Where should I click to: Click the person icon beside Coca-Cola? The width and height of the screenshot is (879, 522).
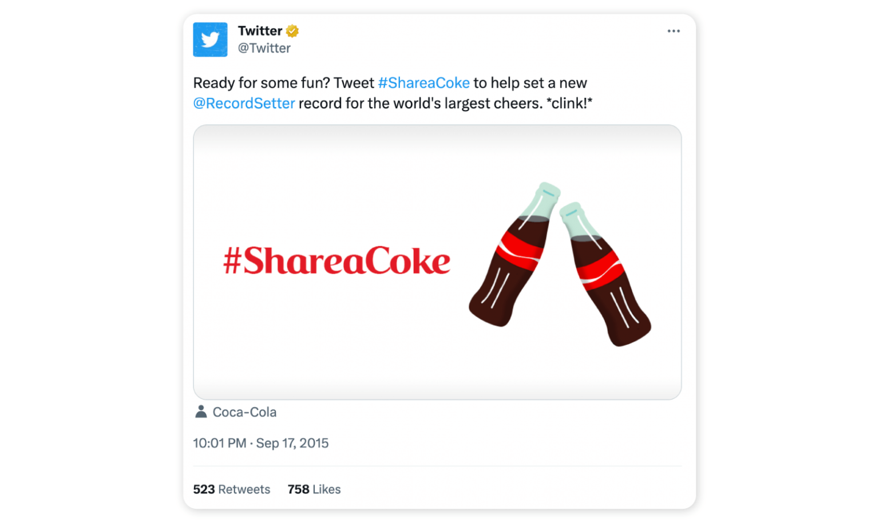201,412
